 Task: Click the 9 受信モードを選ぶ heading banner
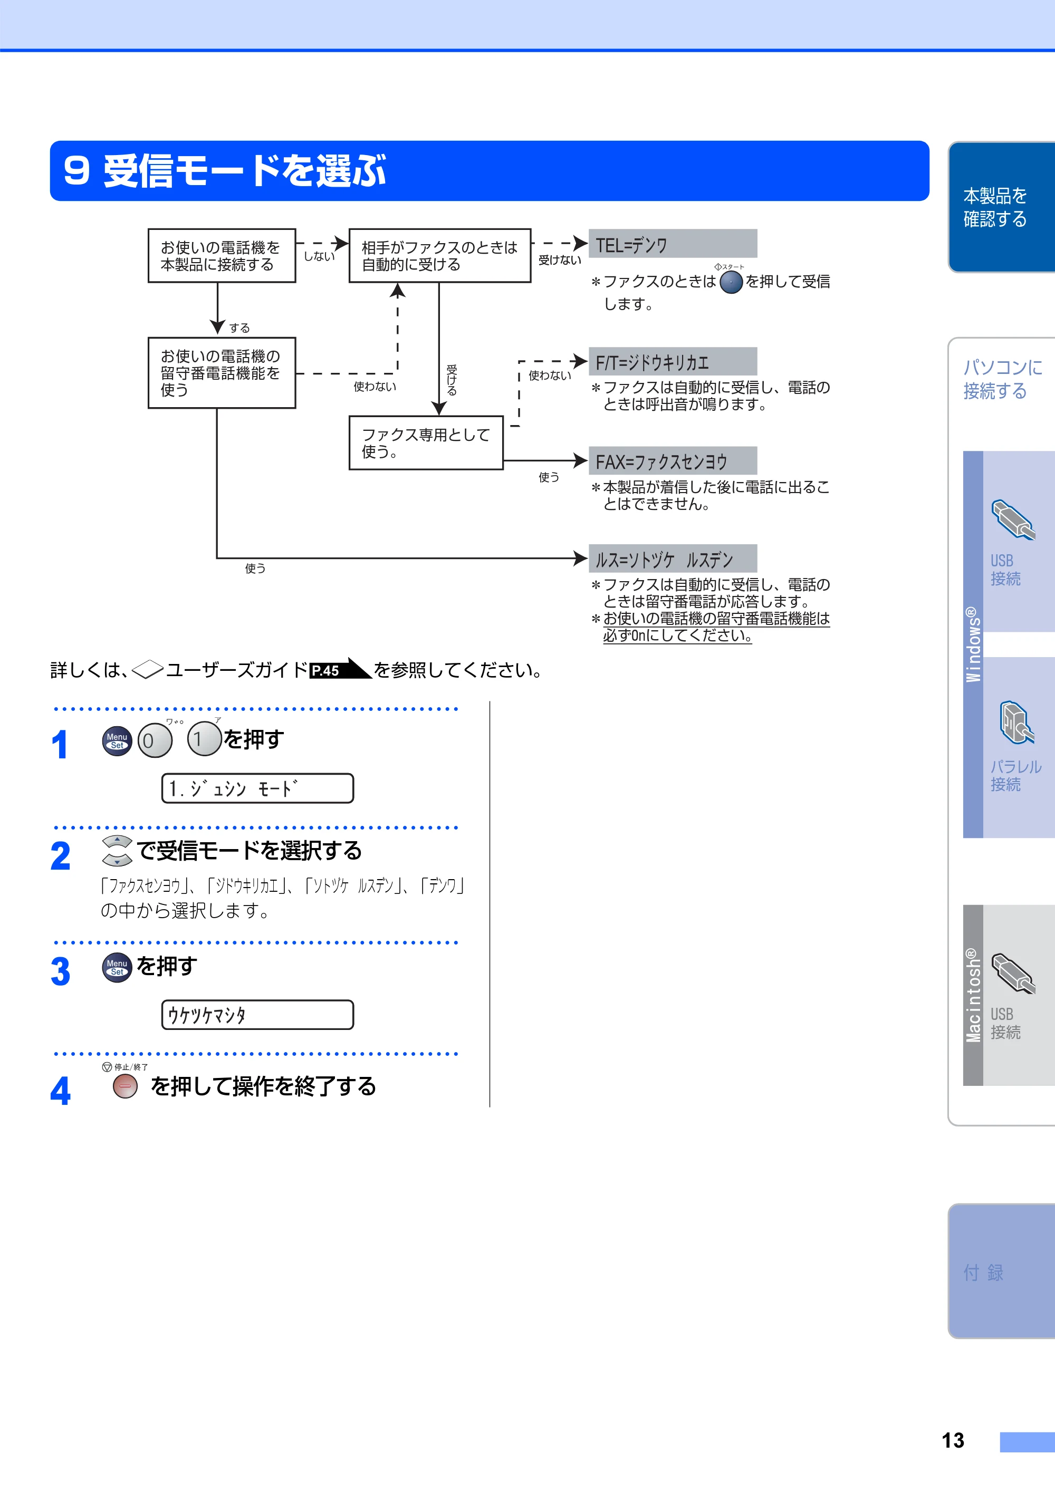(489, 171)
